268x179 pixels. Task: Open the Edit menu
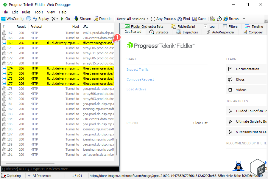(15, 12)
